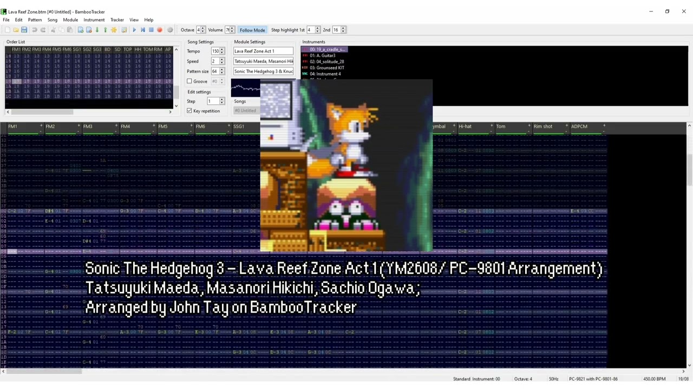Viewport: 693px width, 389px height.
Task: Increase the Tempo spinner value
Action: click(x=222, y=50)
